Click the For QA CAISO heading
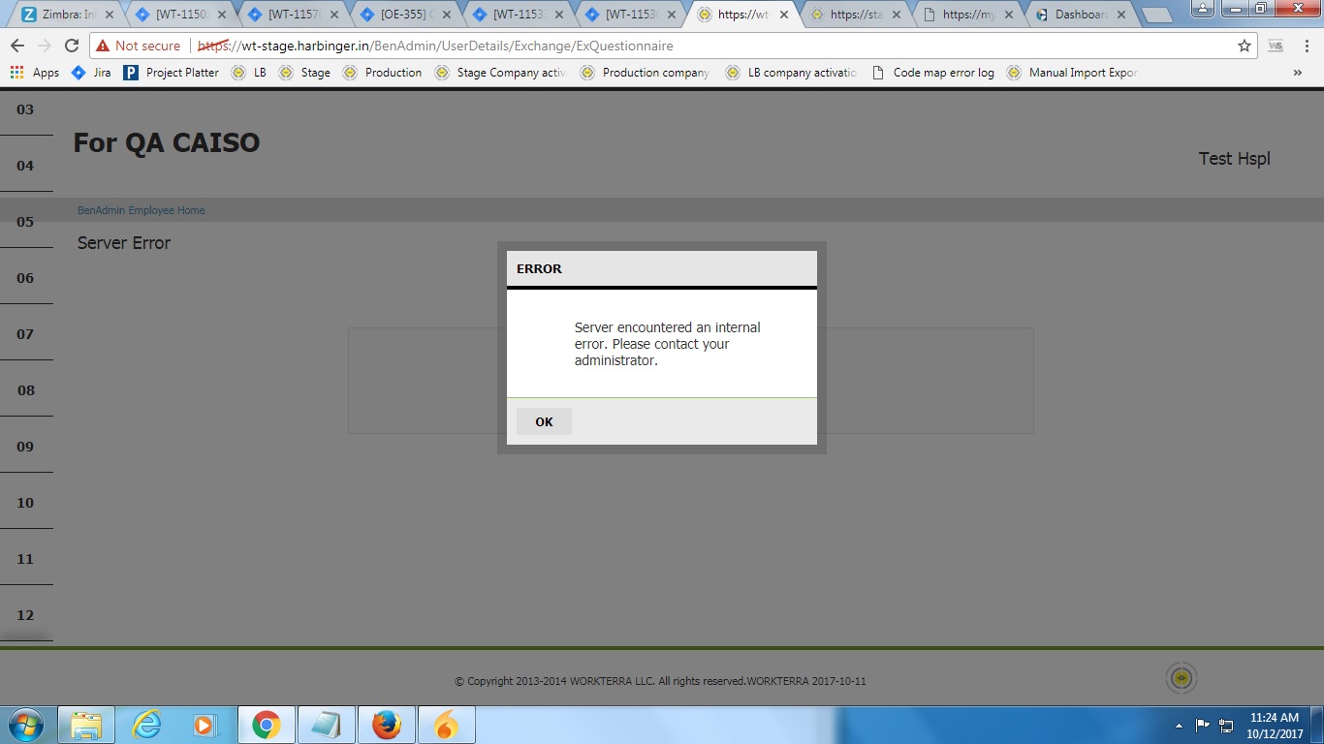The width and height of the screenshot is (1324, 744). click(167, 142)
